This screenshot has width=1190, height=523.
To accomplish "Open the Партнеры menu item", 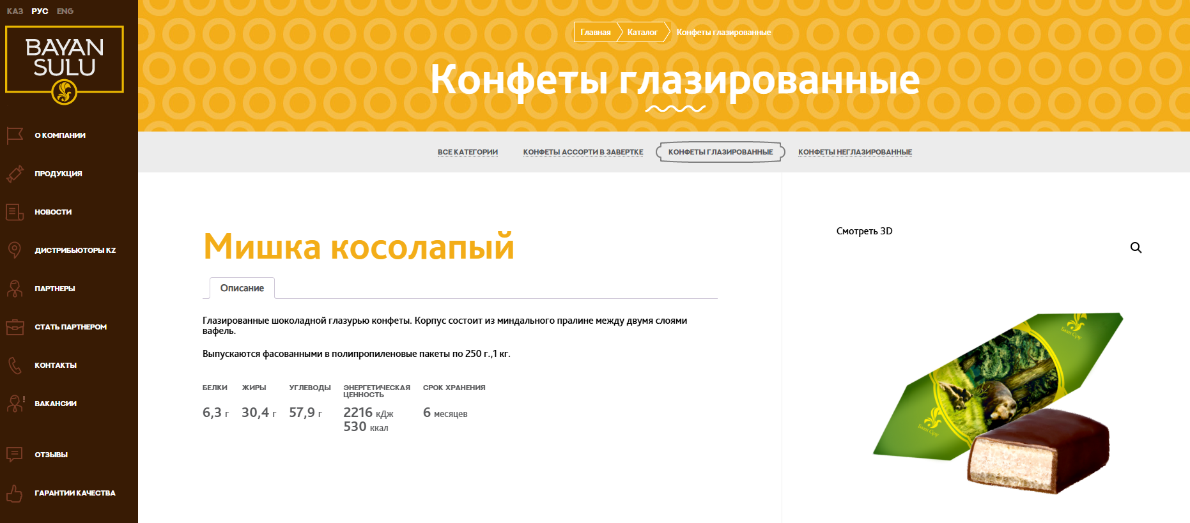I will click(55, 289).
